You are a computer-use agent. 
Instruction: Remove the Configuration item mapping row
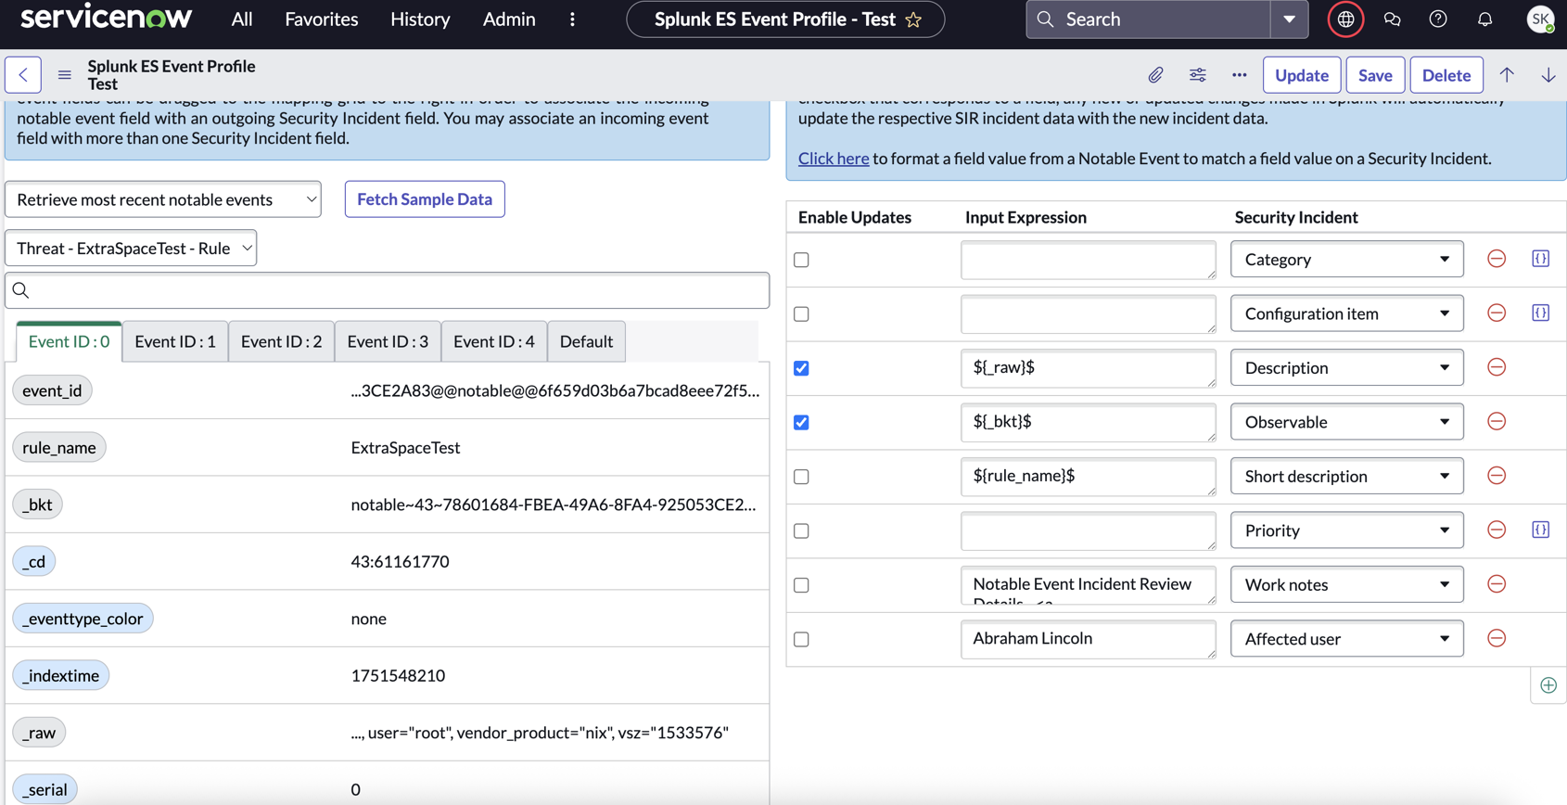1497,313
